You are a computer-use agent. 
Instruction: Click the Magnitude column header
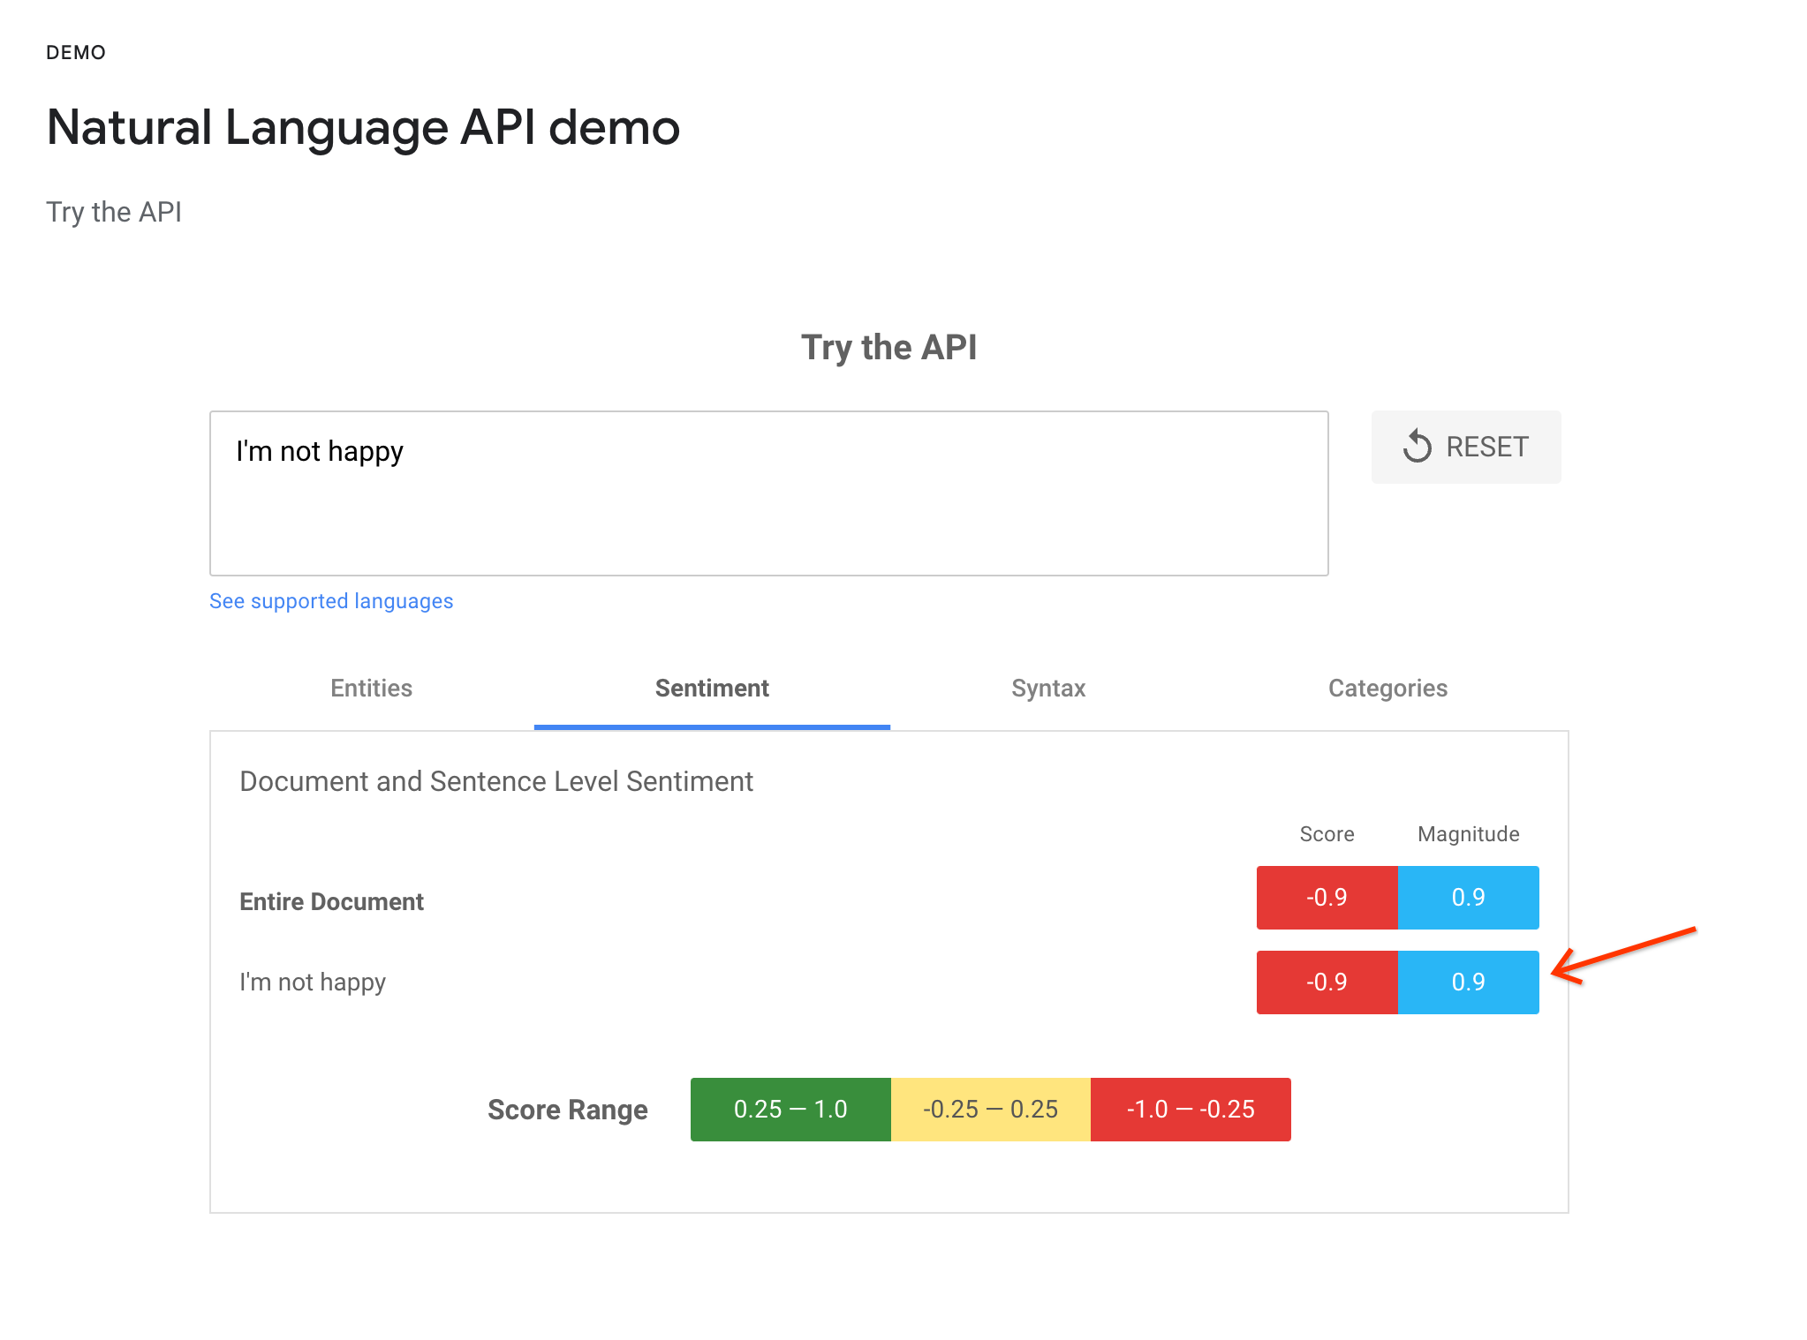pyautogui.click(x=1468, y=834)
